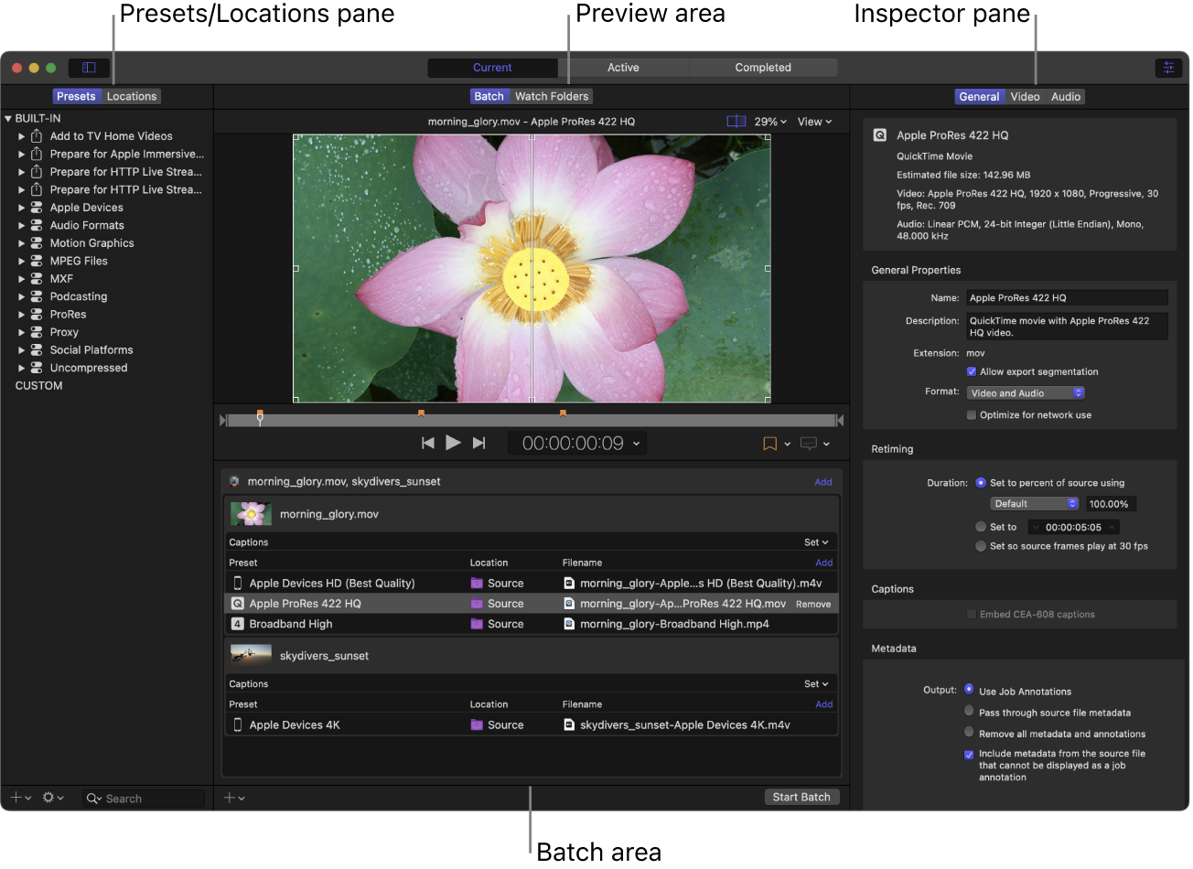Remove the Apple ProRes 422 HQ output

813,603
